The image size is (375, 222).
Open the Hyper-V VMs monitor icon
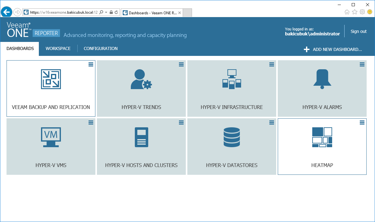51,137
